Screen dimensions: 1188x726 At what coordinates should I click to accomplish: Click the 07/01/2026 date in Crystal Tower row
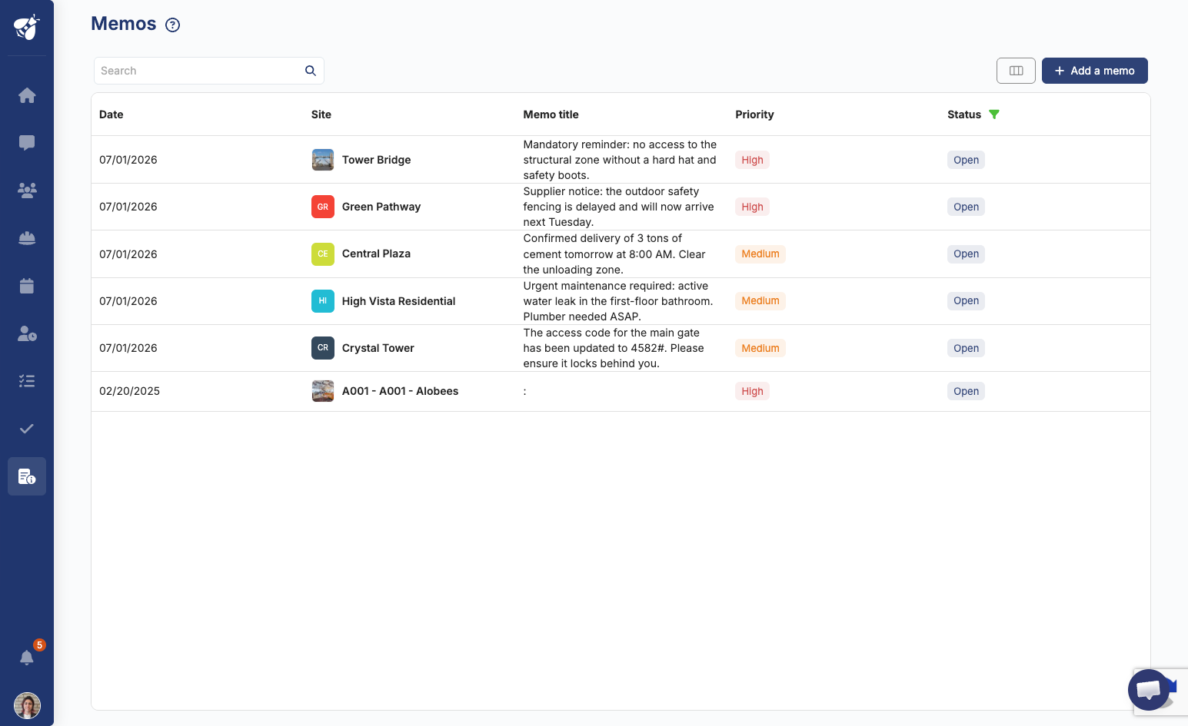[128, 348]
